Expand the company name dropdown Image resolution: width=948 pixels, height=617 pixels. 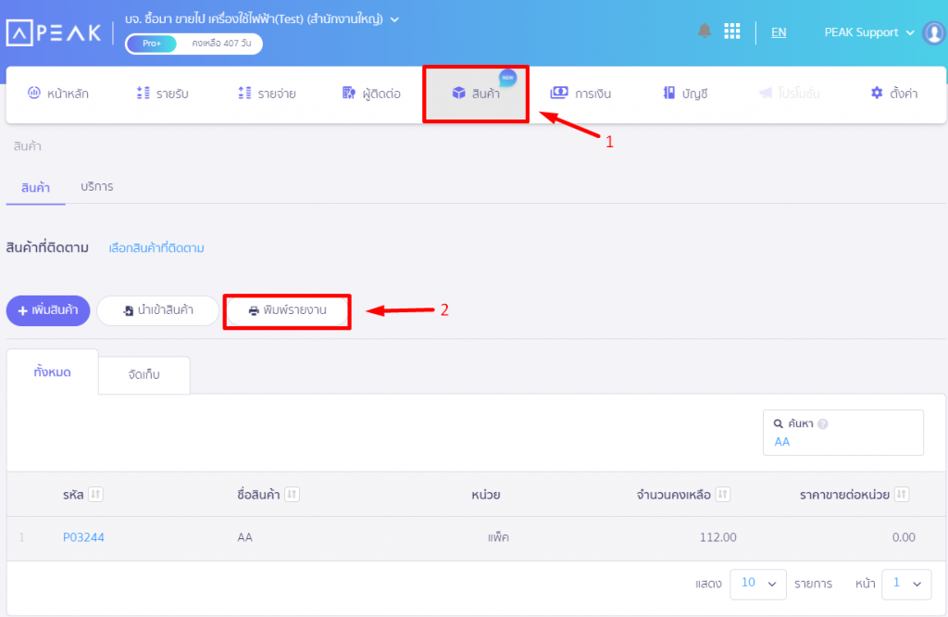[x=395, y=19]
